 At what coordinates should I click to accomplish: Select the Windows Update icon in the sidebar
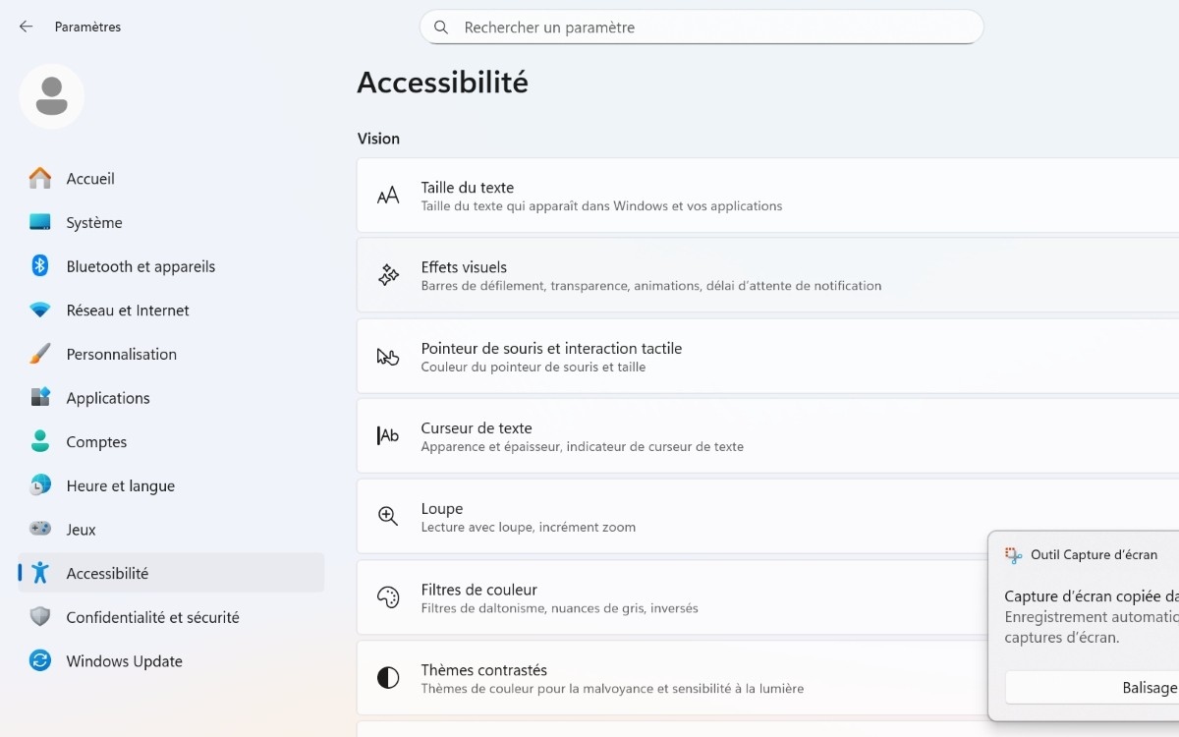(x=38, y=660)
